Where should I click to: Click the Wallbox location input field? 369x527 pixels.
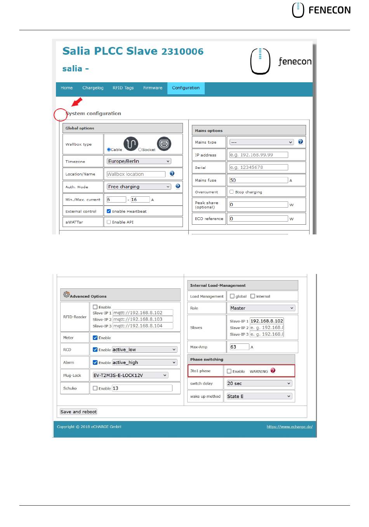tap(136, 174)
